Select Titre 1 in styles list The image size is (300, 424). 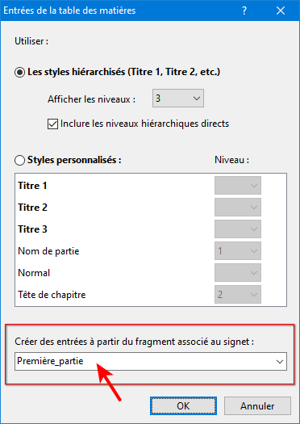pyautogui.click(x=32, y=186)
